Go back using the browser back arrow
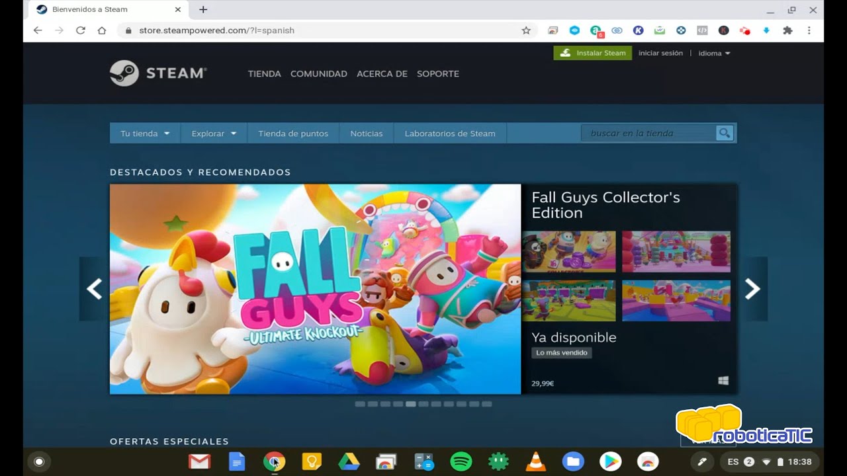The image size is (847, 476). tap(38, 30)
